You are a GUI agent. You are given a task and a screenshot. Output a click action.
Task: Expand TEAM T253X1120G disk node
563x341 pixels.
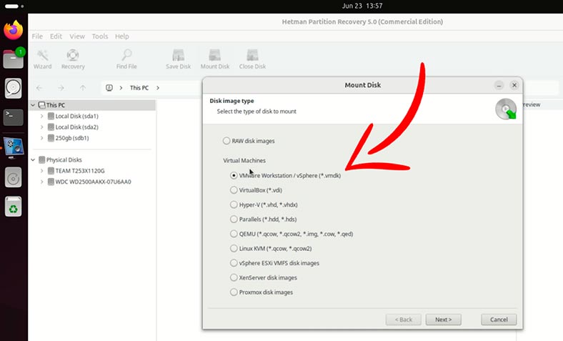41,171
